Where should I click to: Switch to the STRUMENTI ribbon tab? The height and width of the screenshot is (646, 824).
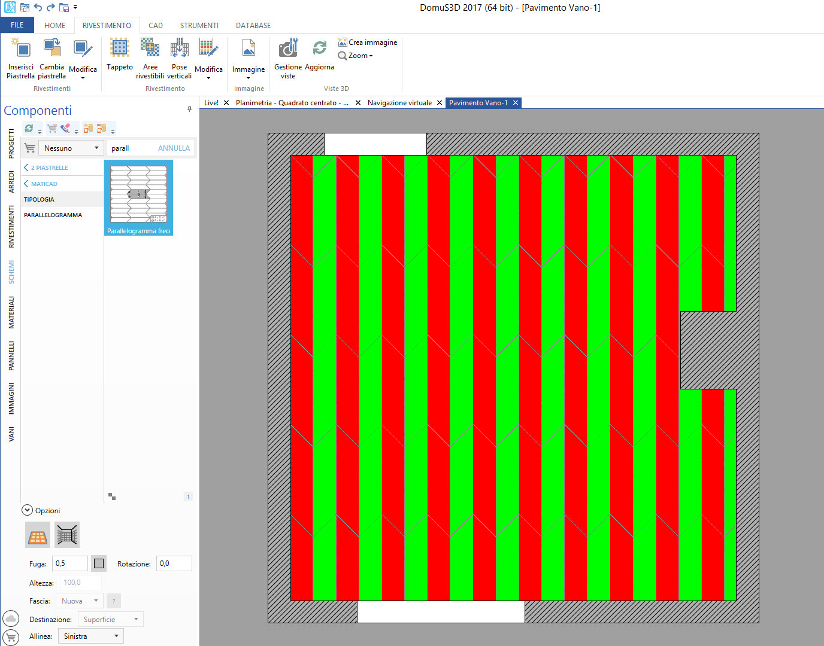199,26
